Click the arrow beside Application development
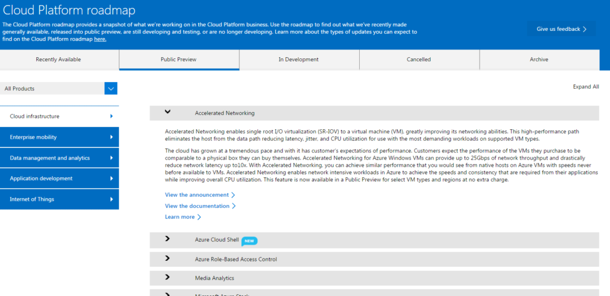The height and width of the screenshot is (296, 610). point(111,179)
